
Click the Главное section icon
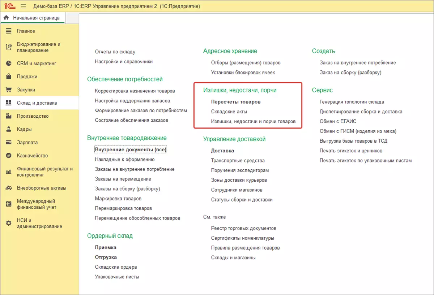pyautogui.click(x=9, y=31)
